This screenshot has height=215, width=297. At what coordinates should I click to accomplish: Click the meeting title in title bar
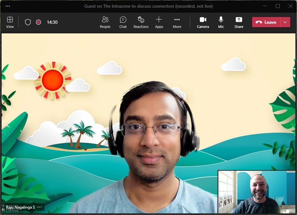[148, 6]
